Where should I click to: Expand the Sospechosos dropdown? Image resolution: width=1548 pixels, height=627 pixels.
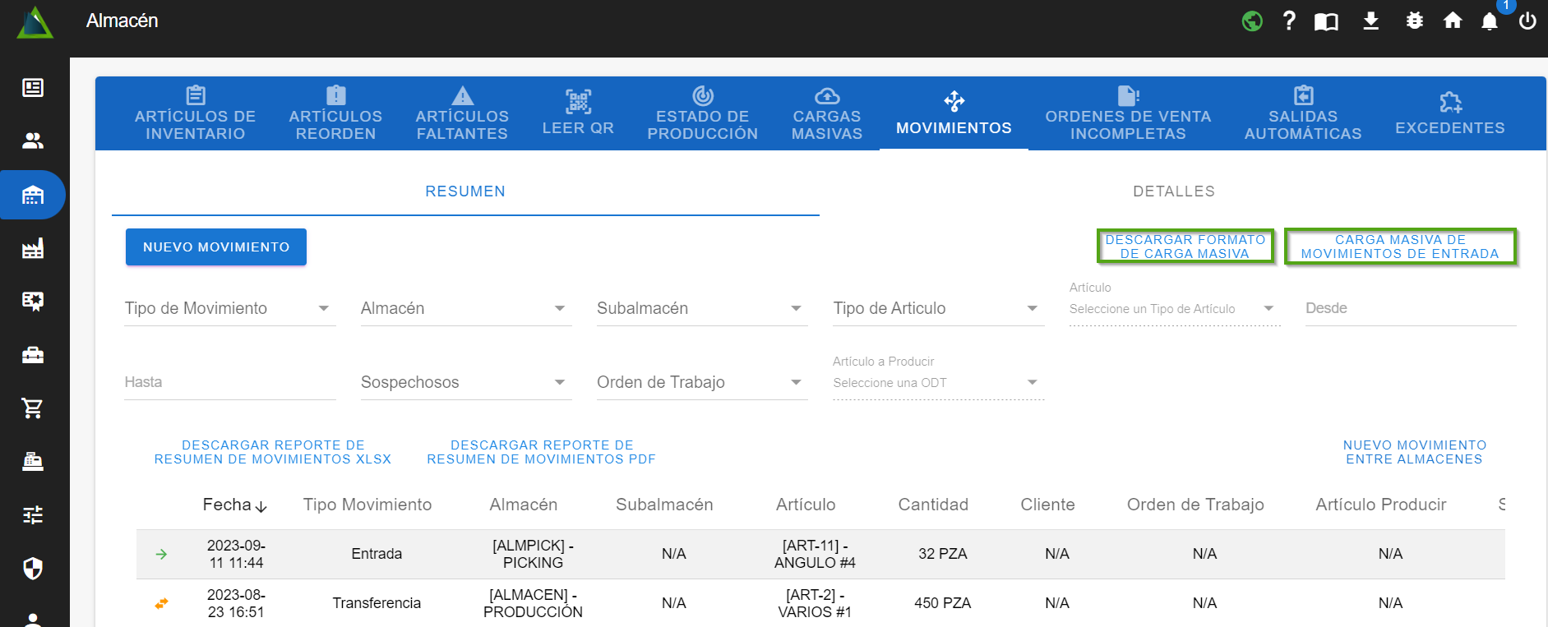465,383
